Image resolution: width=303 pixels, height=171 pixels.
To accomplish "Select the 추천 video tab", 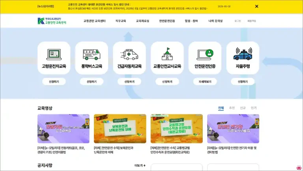I will click(232, 108).
